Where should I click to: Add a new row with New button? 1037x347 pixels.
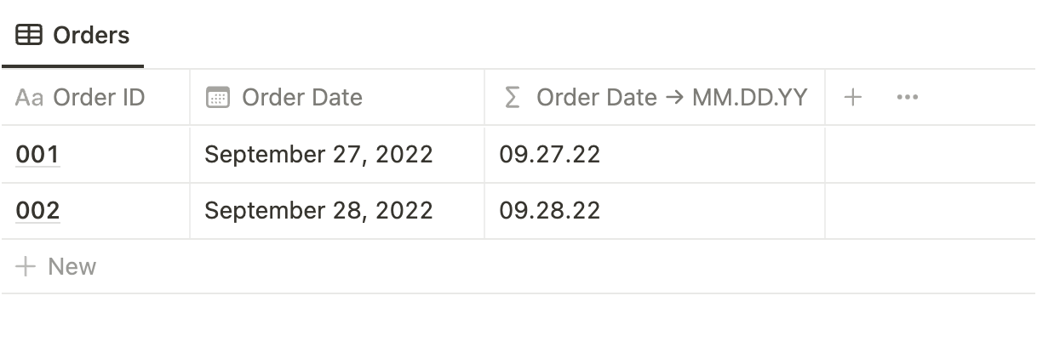(72, 267)
